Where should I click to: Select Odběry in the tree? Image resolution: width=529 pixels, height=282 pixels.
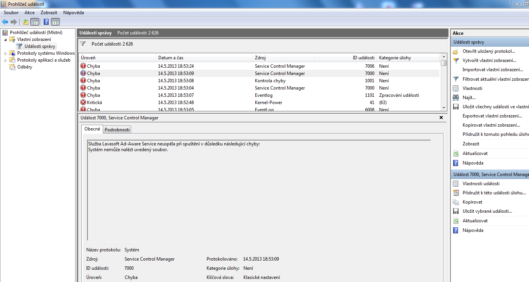pos(25,67)
